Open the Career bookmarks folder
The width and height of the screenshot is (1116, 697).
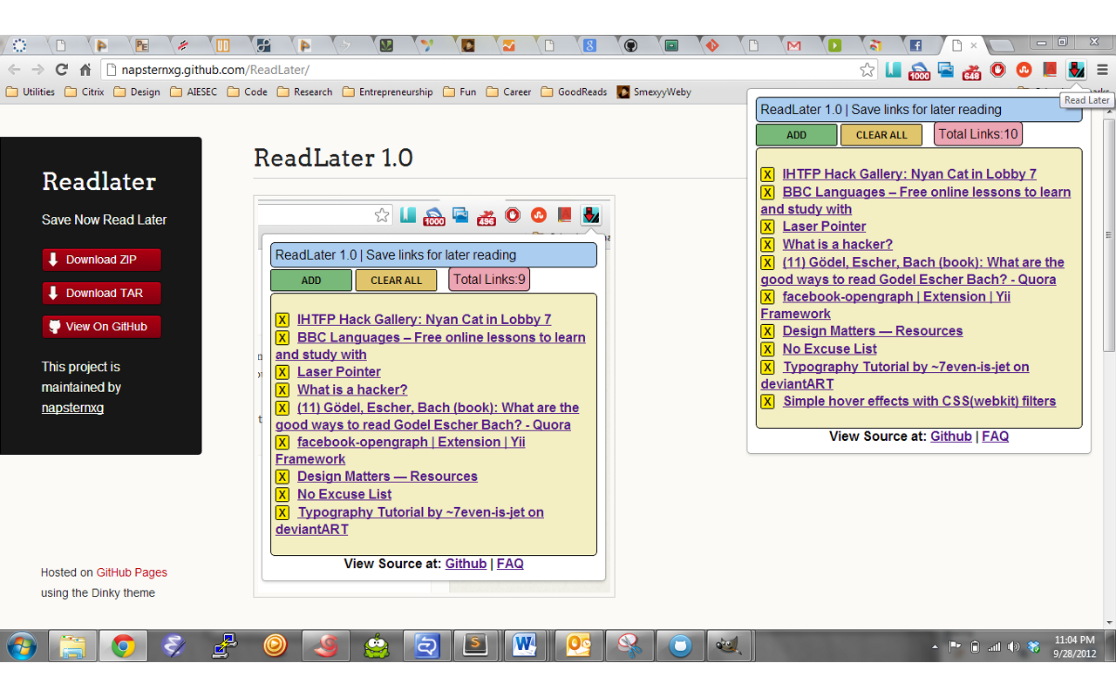point(508,91)
